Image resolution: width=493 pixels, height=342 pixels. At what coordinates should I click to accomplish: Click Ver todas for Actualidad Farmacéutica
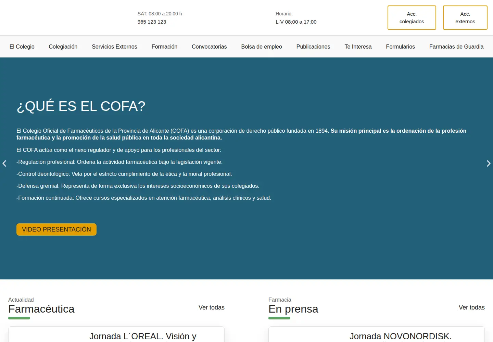(212, 307)
